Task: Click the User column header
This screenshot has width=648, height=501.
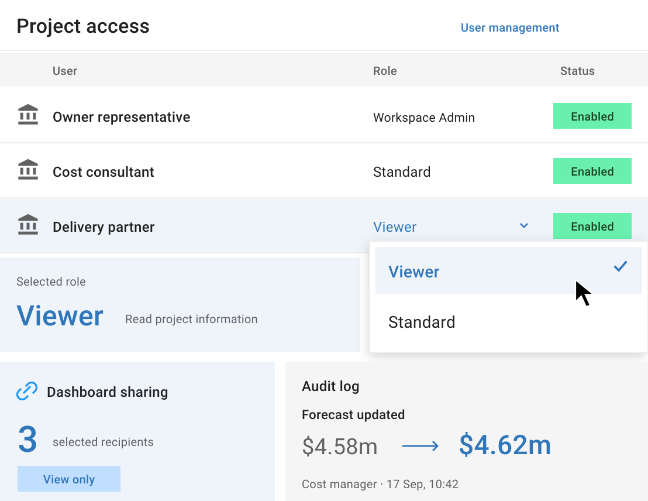Action: pyautogui.click(x=65, y=71)
